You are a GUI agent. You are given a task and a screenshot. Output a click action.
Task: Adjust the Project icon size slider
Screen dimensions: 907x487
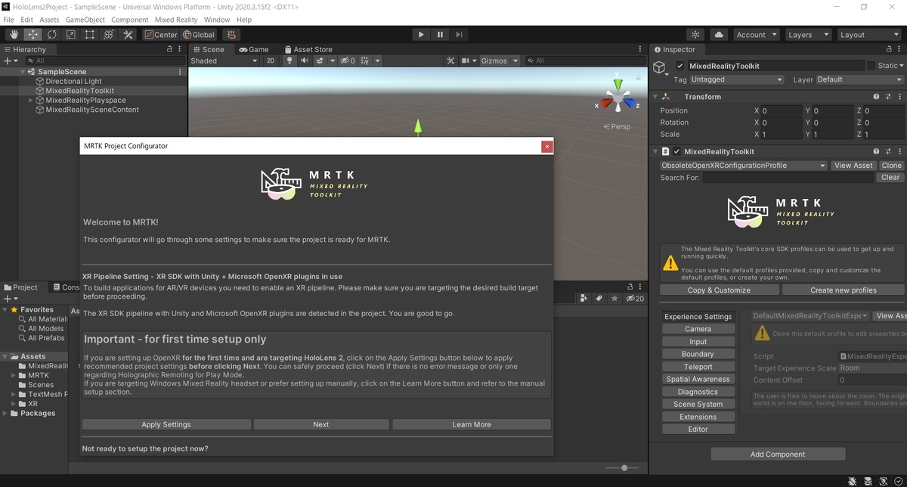tap(624, 468)
